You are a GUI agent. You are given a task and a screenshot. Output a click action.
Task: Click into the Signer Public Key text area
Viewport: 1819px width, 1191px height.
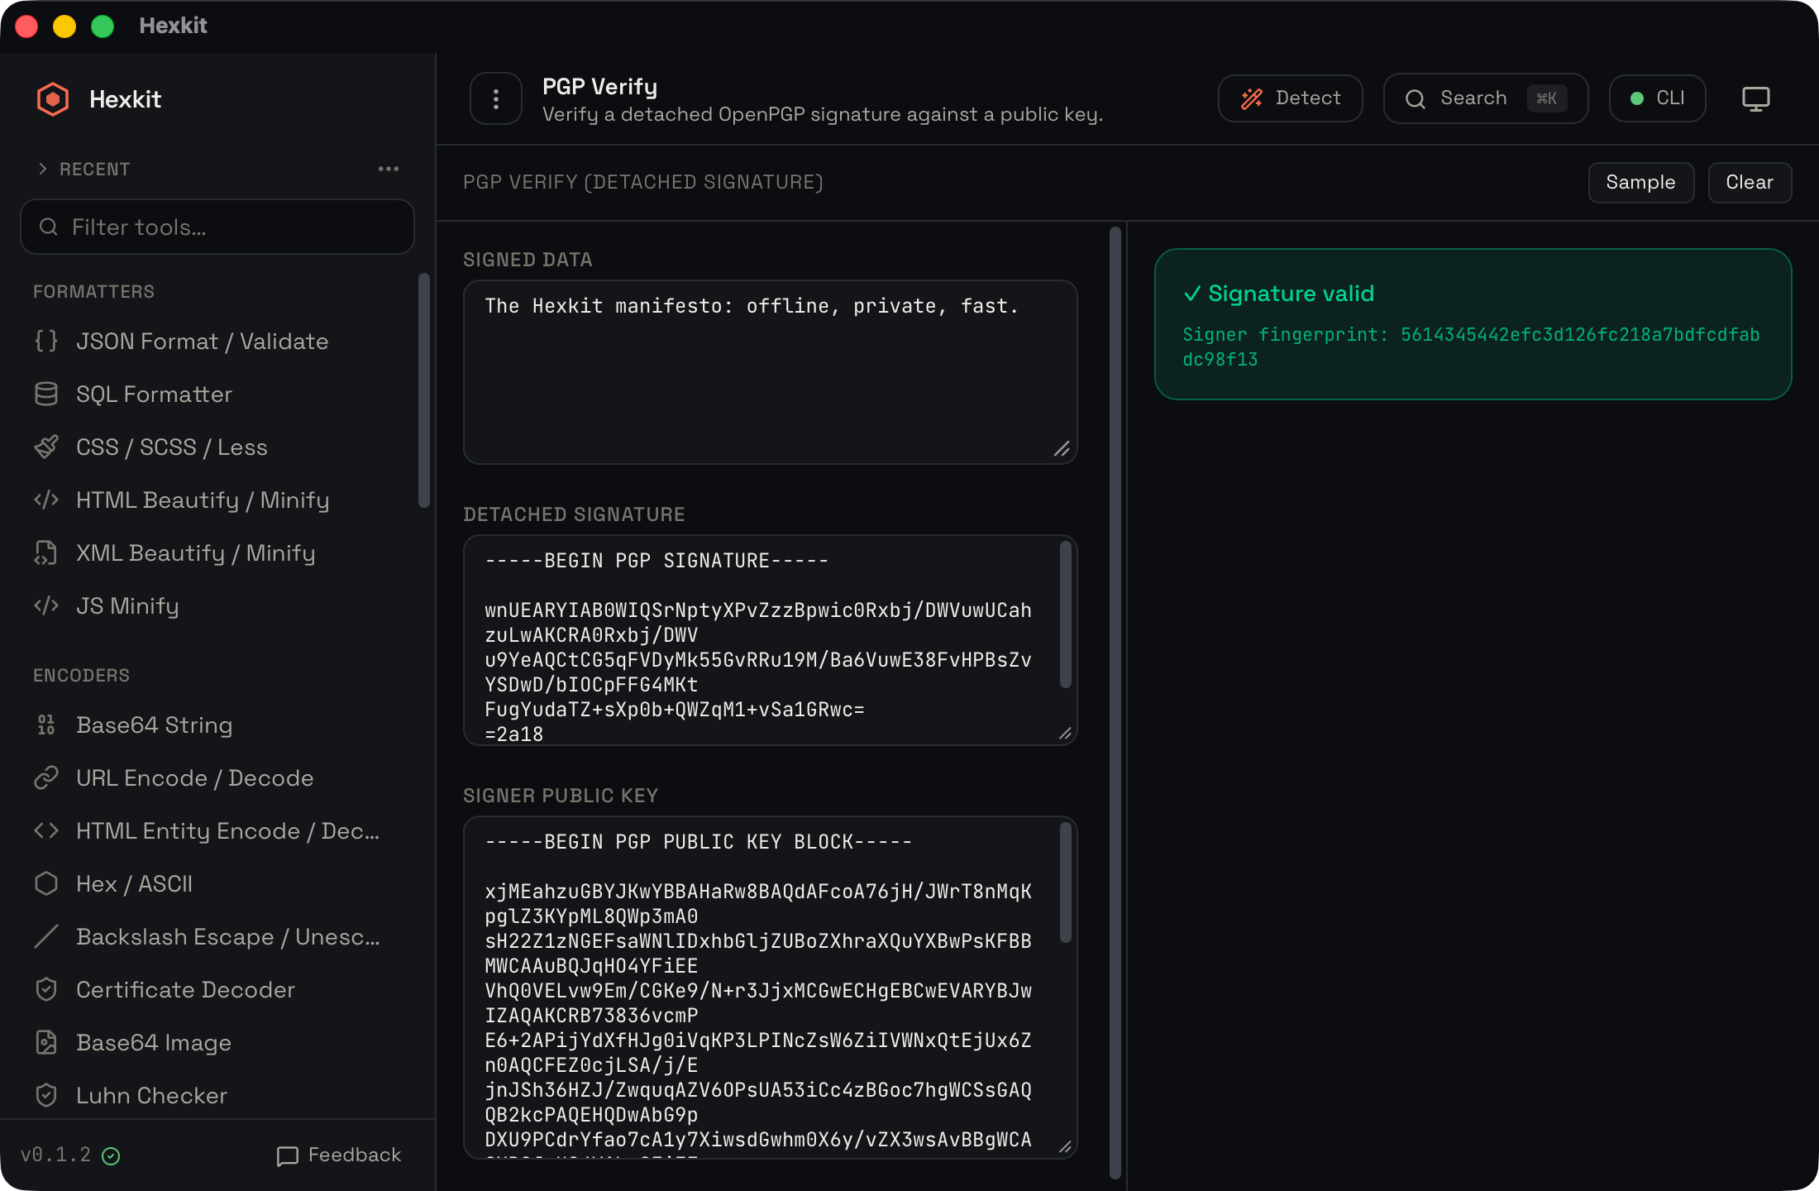770,987
